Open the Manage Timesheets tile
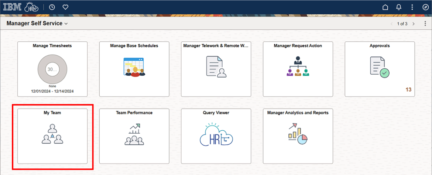The image size is (432, 175). click(x=52, y=69)
